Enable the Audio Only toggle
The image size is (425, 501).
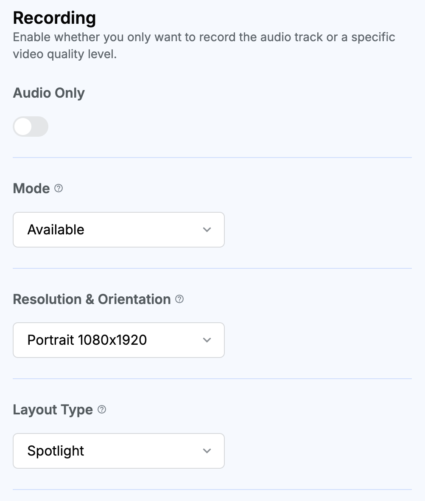[x=31, y=127]
